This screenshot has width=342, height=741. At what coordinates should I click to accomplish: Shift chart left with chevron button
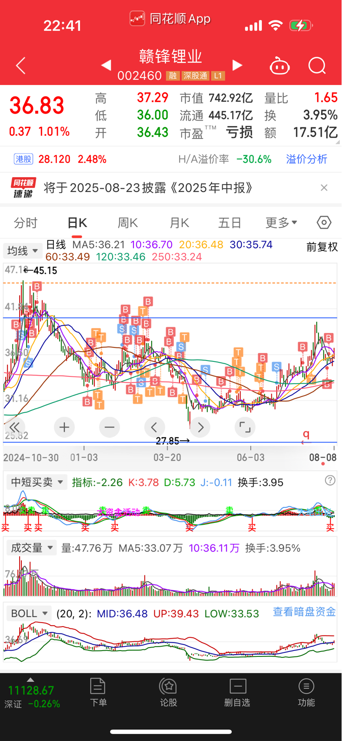(154, 427)
